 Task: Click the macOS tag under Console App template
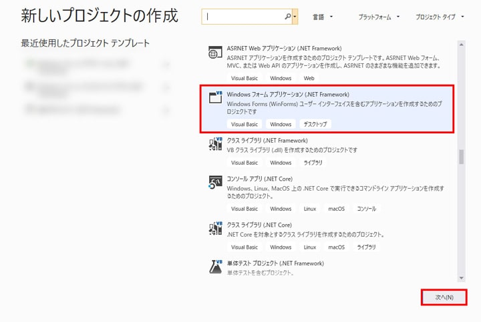click(337, 209)
